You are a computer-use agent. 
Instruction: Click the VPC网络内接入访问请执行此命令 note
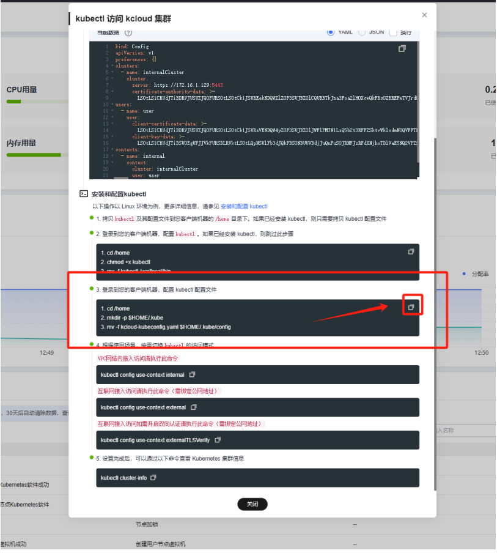pos(138,359)
